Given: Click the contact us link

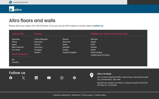Looking at the screenshot, I should 98,26.
